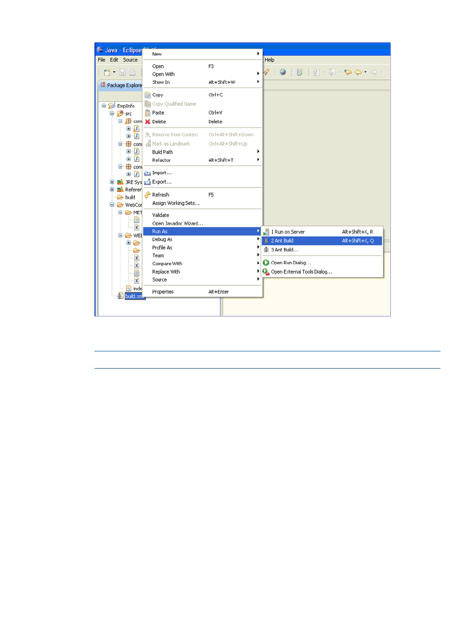Click the Export icon in context menu

pos(147,182)
